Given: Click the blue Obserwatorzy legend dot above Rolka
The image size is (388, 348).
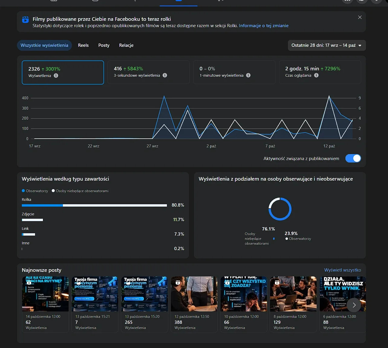Looking at the screenshot, I should 23,191.
